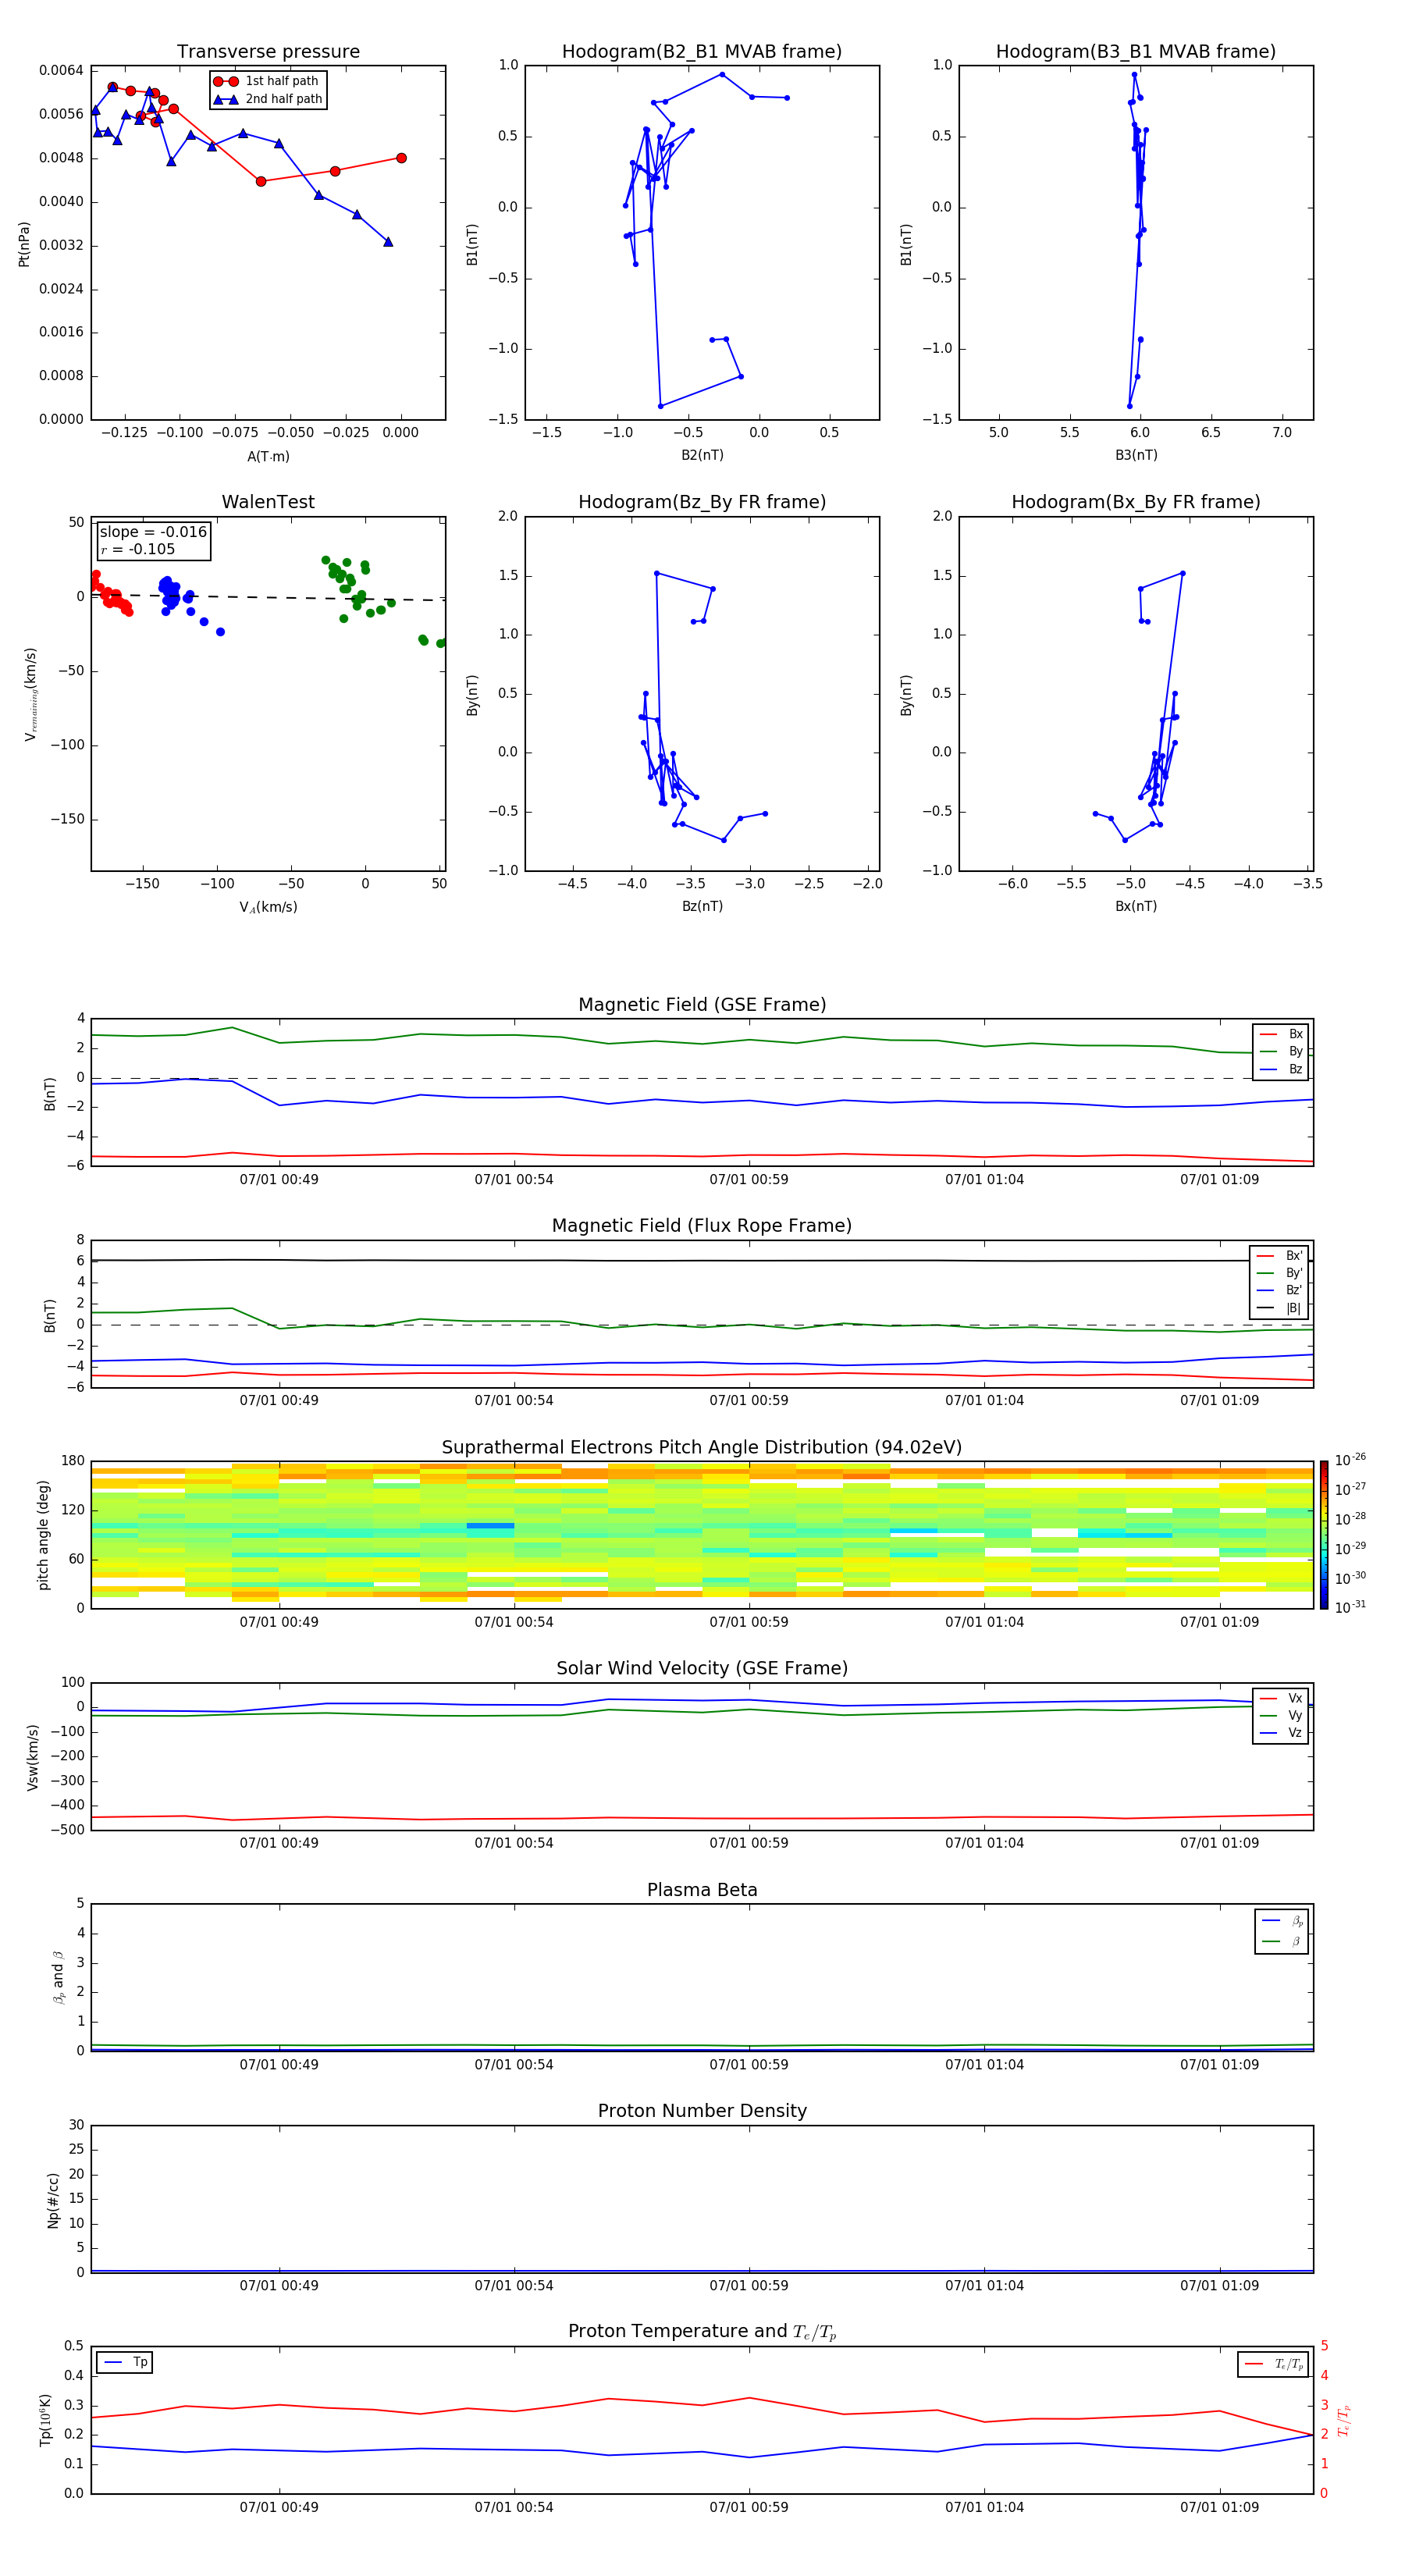The height and width of the screenshot is (2576, 1405).
Task: Click the V_A(km/s) x-axis label
Action: [268, 907]
